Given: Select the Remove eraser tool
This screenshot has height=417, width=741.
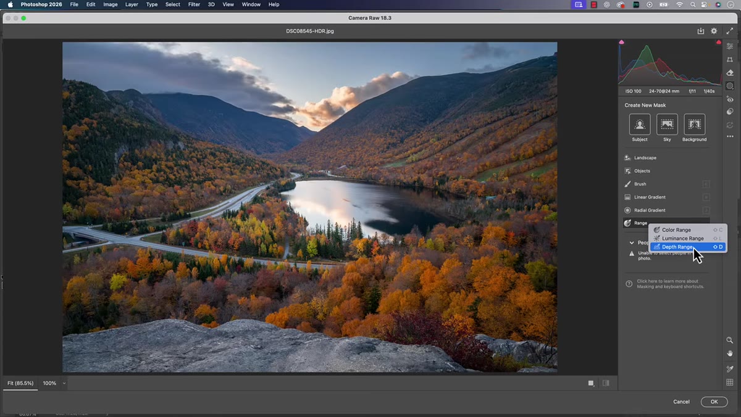Looking at the screenshot, I should [730, 73].
